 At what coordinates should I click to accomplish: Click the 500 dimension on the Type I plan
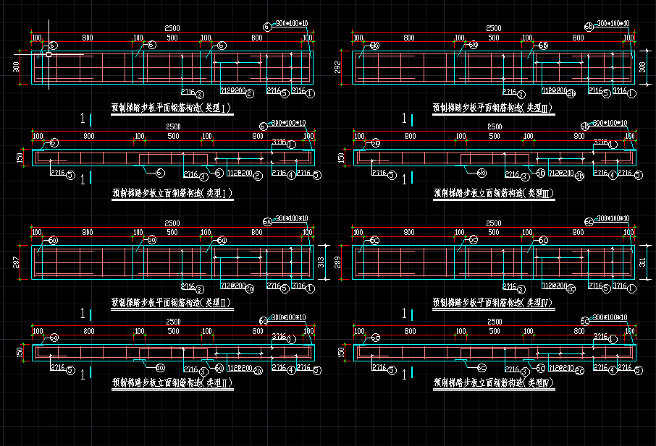point(172,38)
